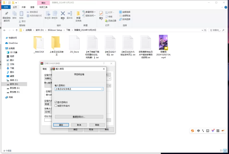This screenshot has width=229, height=154.
Task: Select the 上老王论坛当老王 folder
Action: (x=56, y=43)
